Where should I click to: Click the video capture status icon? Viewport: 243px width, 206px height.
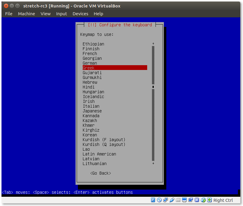coord(190,200)
